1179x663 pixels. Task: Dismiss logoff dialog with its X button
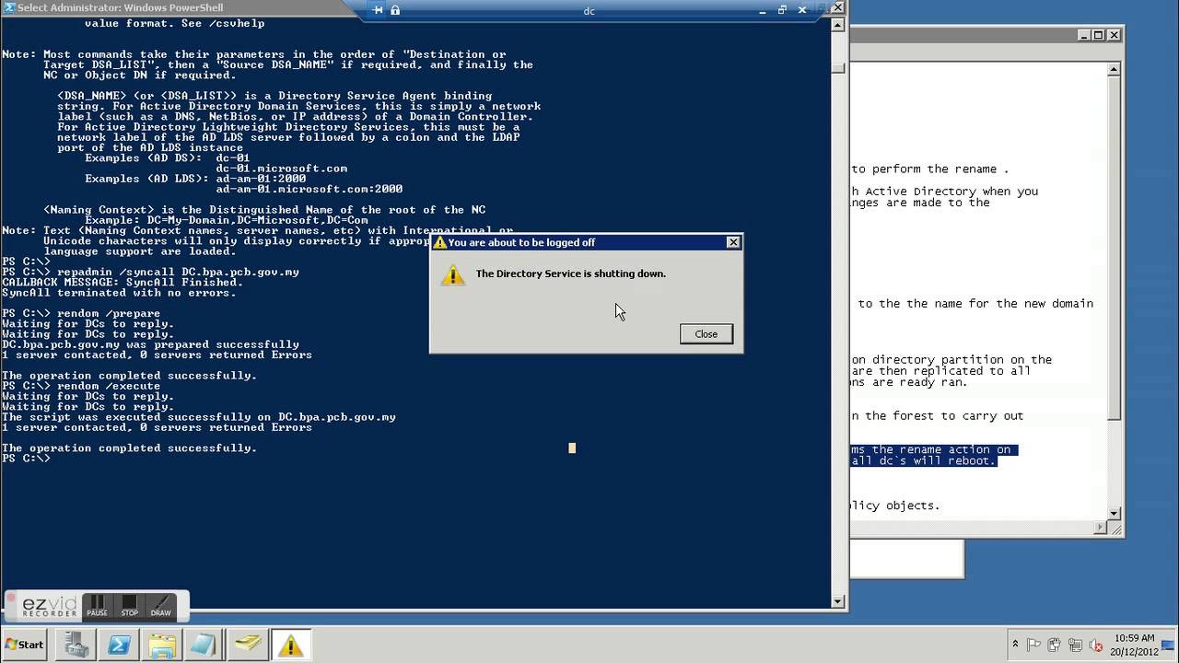(x=733, y=242)
